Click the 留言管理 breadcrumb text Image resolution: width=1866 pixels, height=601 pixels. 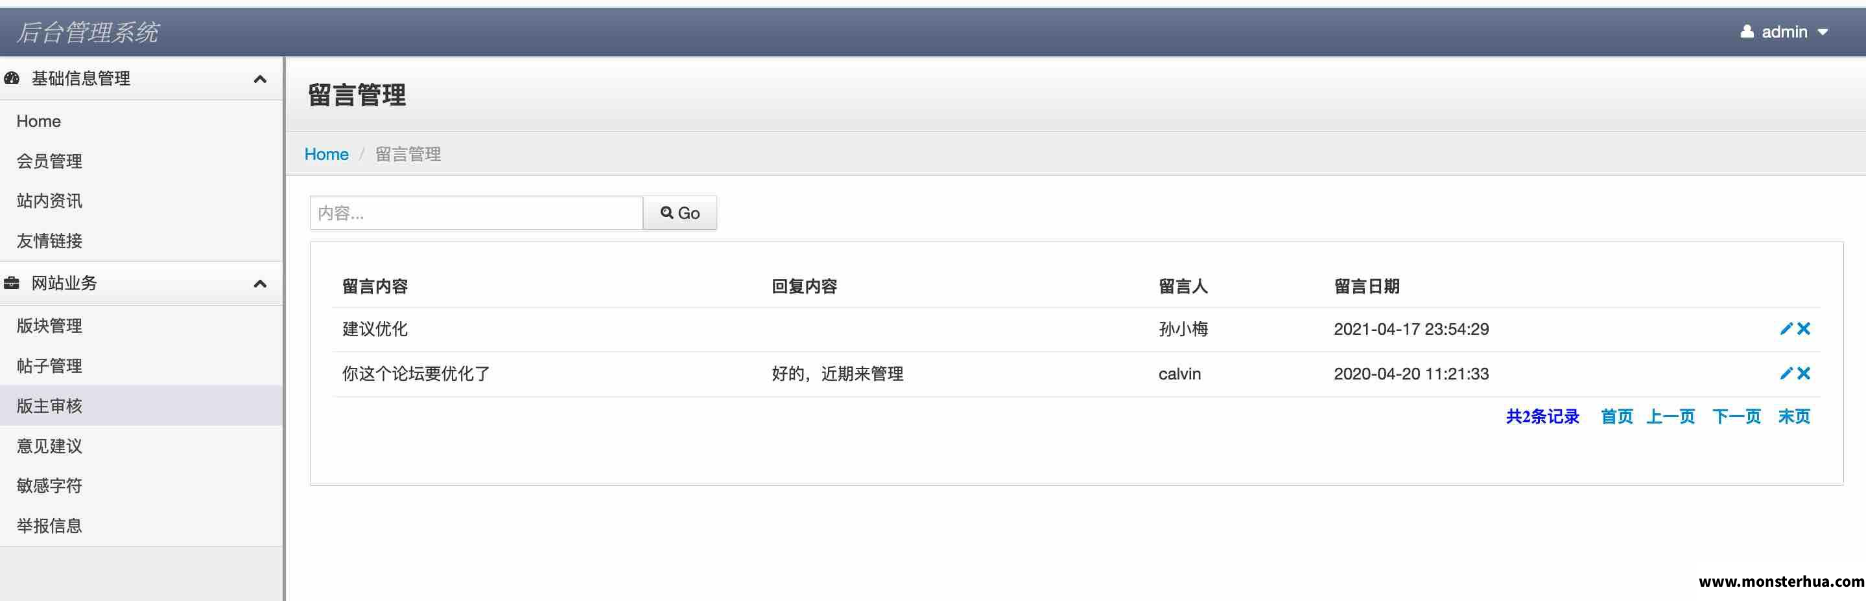[x=408, y=154]
